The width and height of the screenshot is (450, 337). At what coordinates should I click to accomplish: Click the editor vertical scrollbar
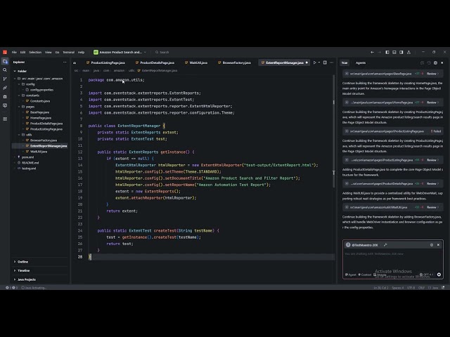pyautogui.click(x=333, y=132)
